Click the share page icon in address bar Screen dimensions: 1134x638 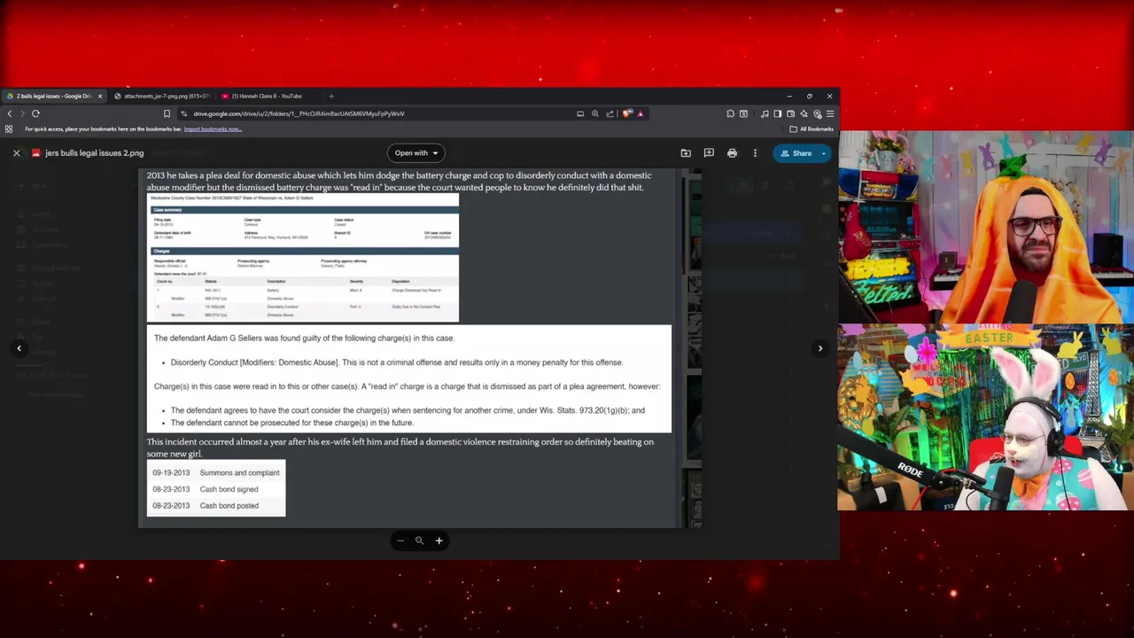tap(610, 113)
